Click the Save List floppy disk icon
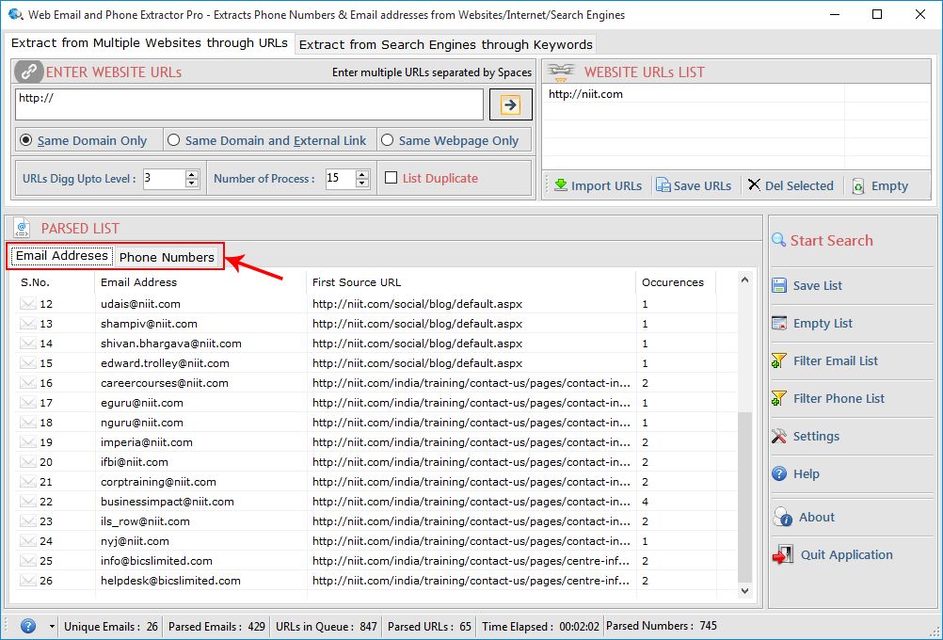 [x=779, y=285]
